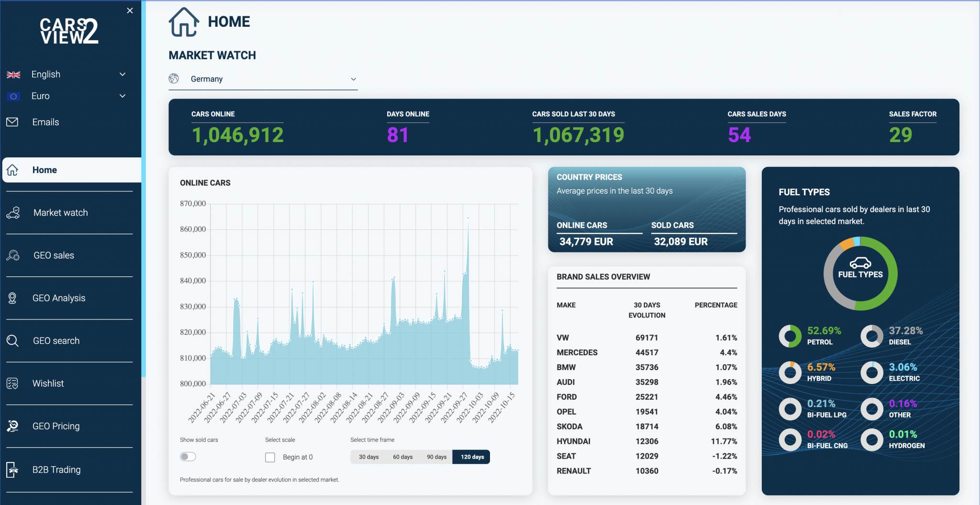Click the VW row in Brand Sales
Image resolution: width=980 pixels, height=505 pixels.
tap(647, 338)
